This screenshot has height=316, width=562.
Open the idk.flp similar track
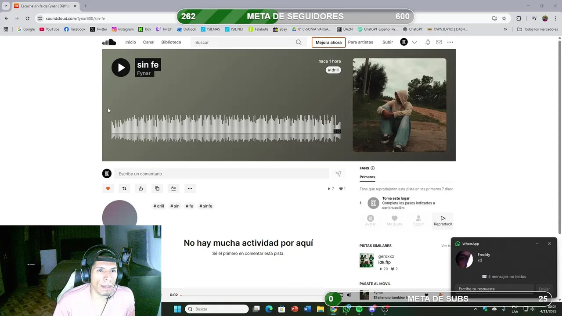pyautogui.click(x=385, y=262)
